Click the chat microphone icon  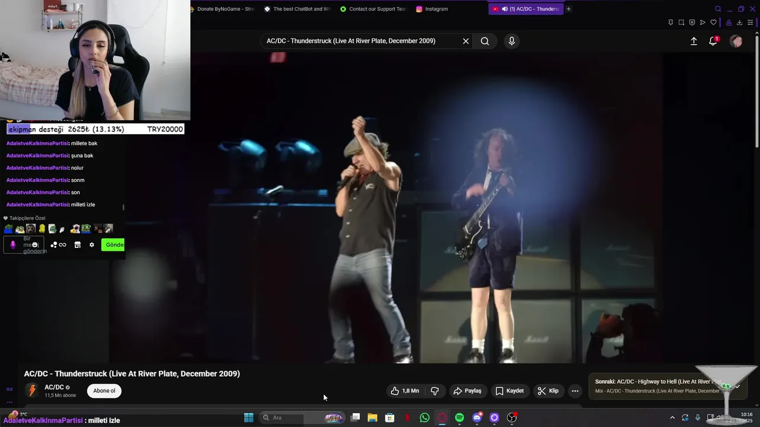pos(13,245)
